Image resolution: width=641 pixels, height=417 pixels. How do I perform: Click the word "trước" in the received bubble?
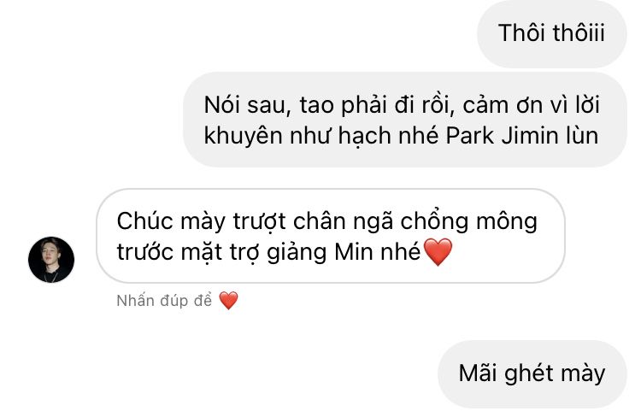coord(145,253)
